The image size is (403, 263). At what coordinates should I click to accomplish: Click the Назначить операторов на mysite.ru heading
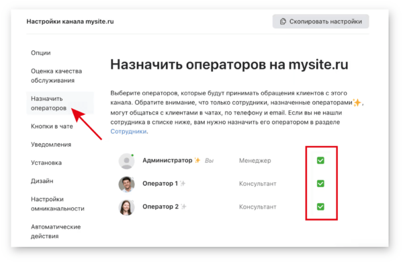click(x=229, y=65)
